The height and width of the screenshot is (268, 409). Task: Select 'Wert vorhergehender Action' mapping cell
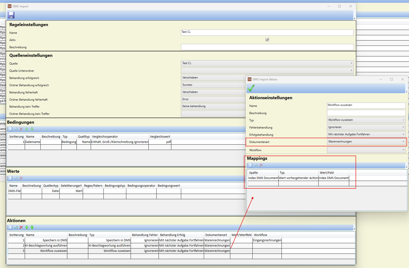tap(298, 178)
